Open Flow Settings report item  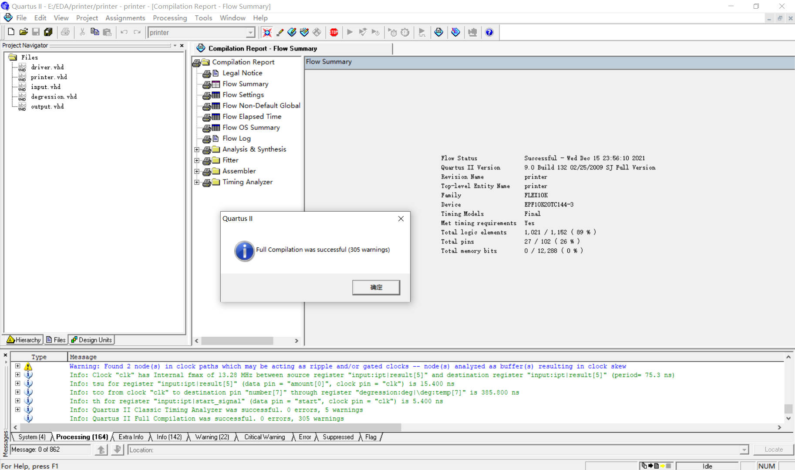click(x=243, y=95)
